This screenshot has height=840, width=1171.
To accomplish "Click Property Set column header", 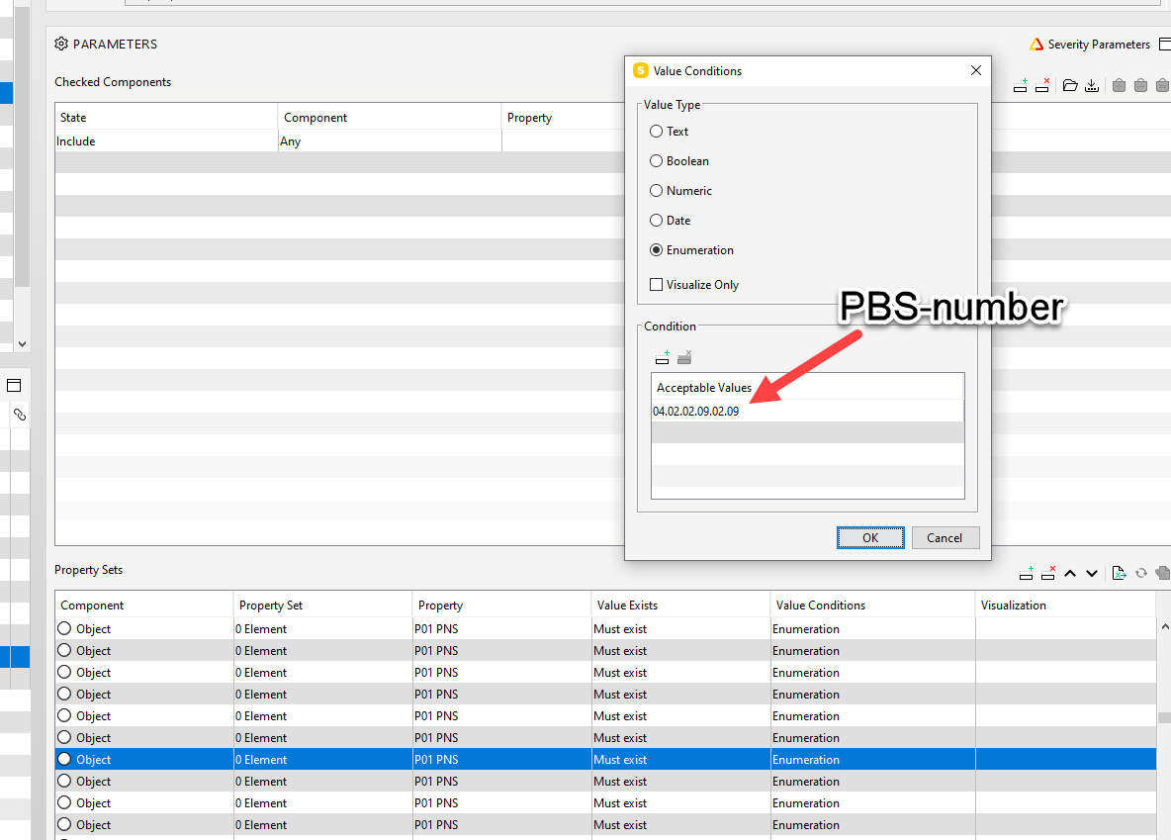I will point(322,606).
